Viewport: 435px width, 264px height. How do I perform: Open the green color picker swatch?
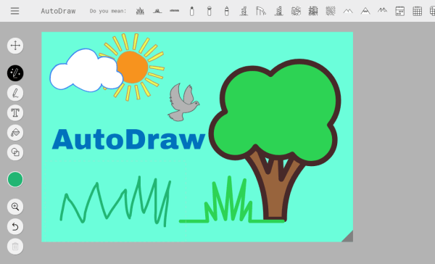pos(15,179)
